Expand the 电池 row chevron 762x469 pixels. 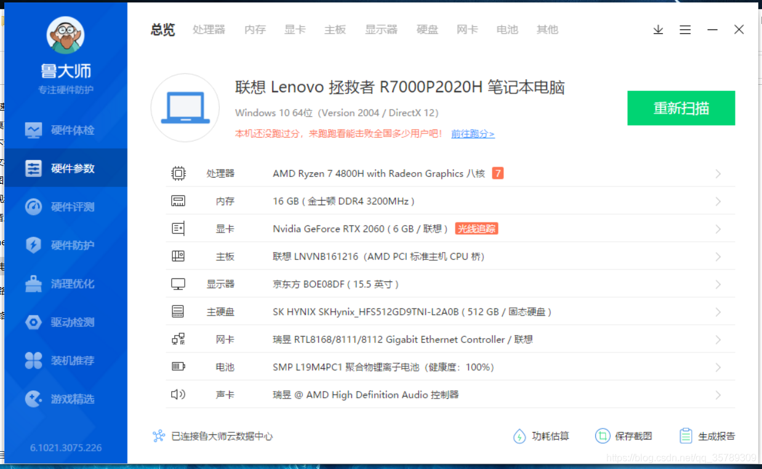pyautogui.click(x=718, y=368)
